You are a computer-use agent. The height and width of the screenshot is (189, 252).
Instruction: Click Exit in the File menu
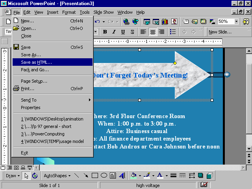(x=52, y=153)
